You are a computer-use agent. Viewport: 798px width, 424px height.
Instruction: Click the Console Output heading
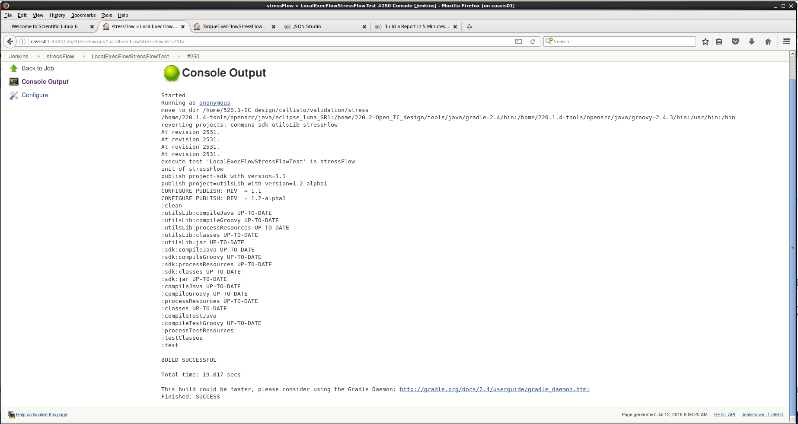(224, 73)
